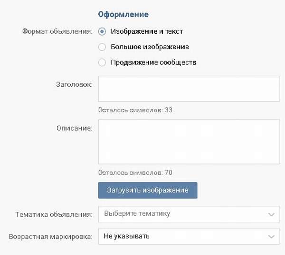The height and width of the screenshot is (255, 285).
Task: Click the 'Осталось символов: 70' counter text
Action: point(135,173)
